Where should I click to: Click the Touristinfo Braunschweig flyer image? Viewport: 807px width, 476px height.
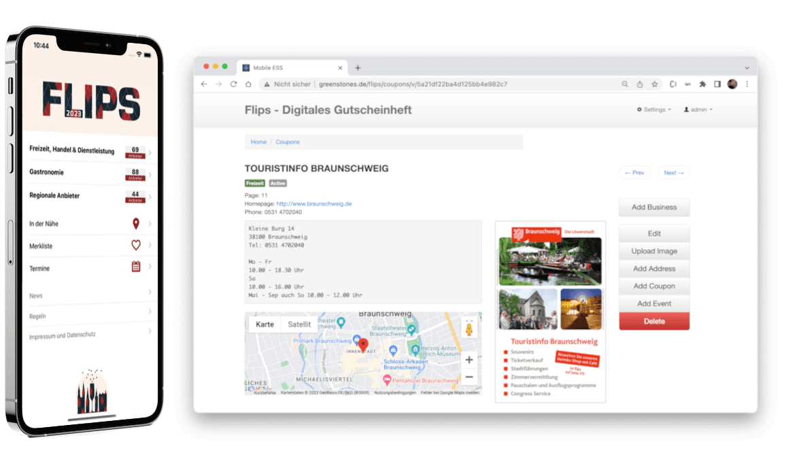coord(550,311)
